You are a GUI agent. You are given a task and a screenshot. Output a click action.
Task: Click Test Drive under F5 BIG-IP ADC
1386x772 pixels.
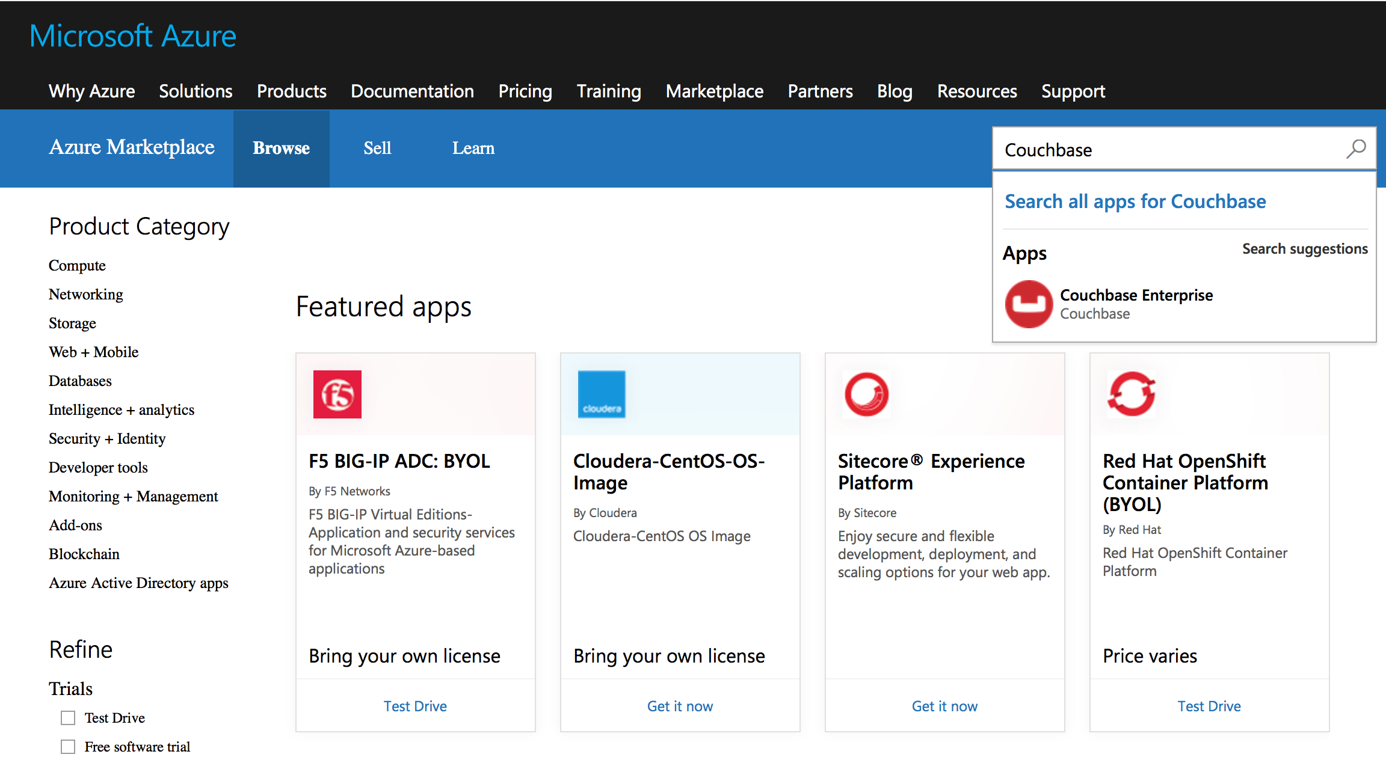pos(415,705)
